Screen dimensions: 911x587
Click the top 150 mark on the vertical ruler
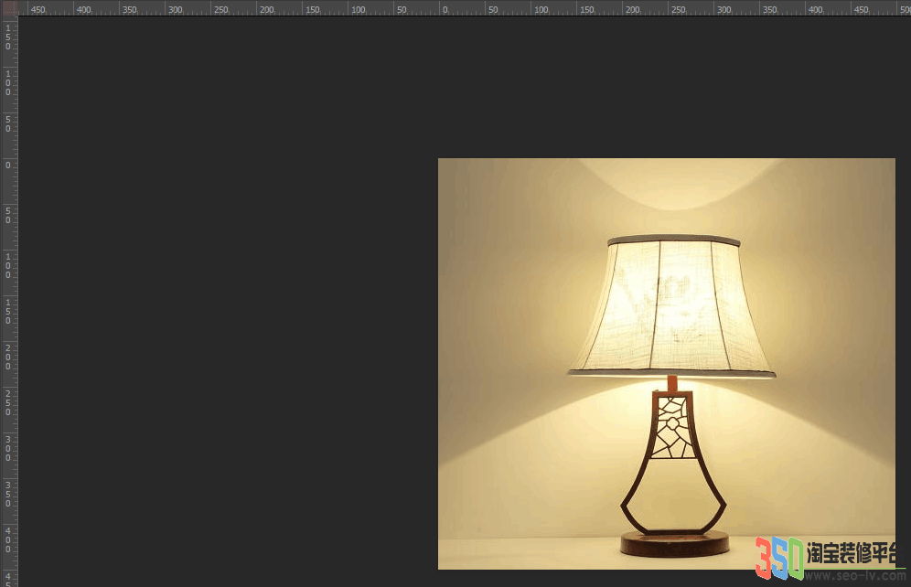tap(8, 37)
